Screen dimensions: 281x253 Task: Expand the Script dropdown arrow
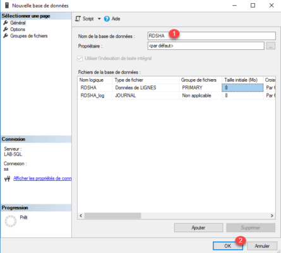pyautogui.click(x=99, y=19)
